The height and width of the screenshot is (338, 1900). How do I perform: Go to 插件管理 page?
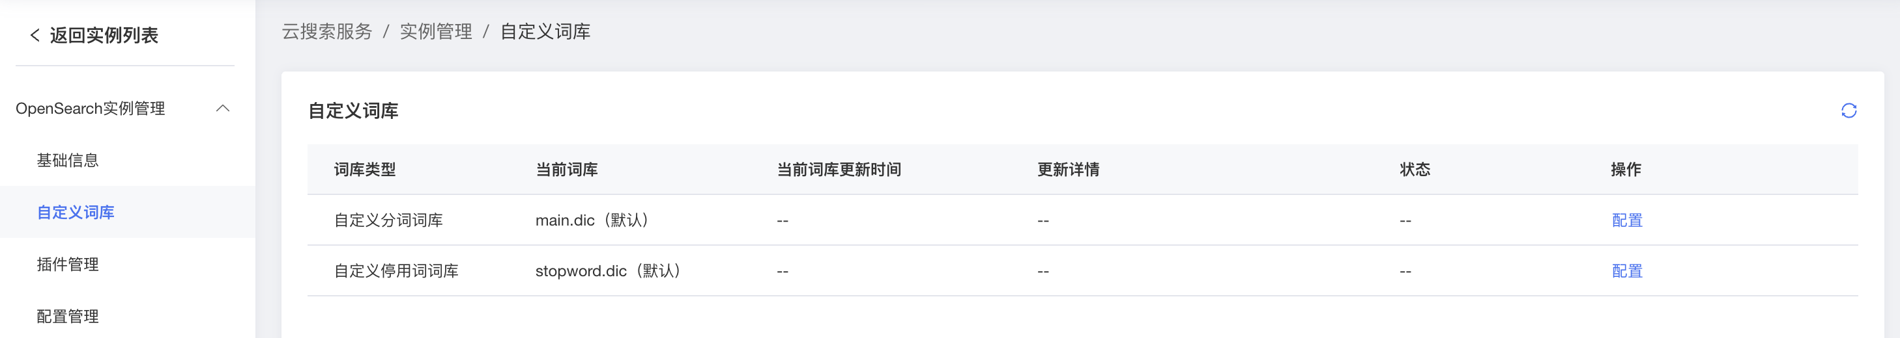pos(68,265)
